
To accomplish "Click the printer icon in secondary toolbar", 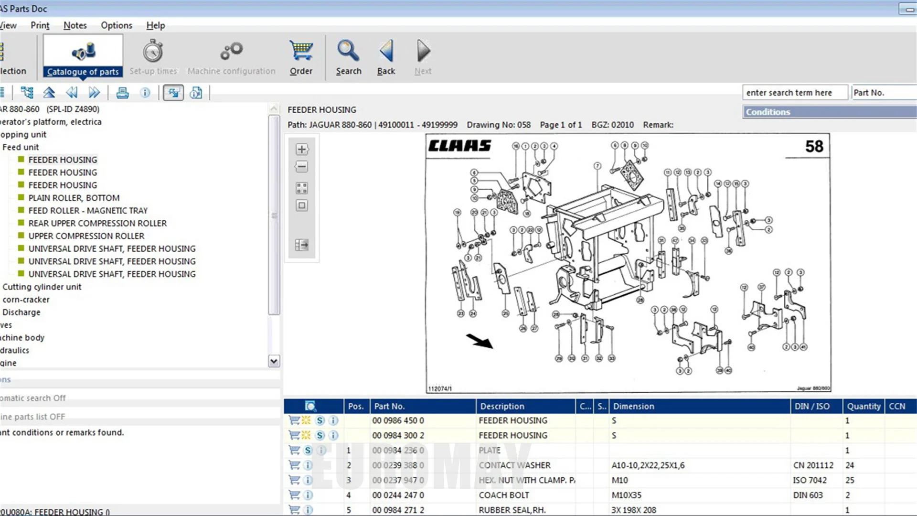I will coord(122,93).
